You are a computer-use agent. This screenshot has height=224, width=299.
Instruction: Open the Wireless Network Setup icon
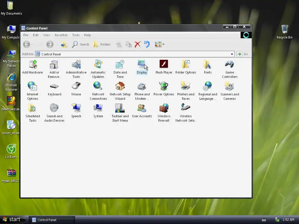point(185,107)
